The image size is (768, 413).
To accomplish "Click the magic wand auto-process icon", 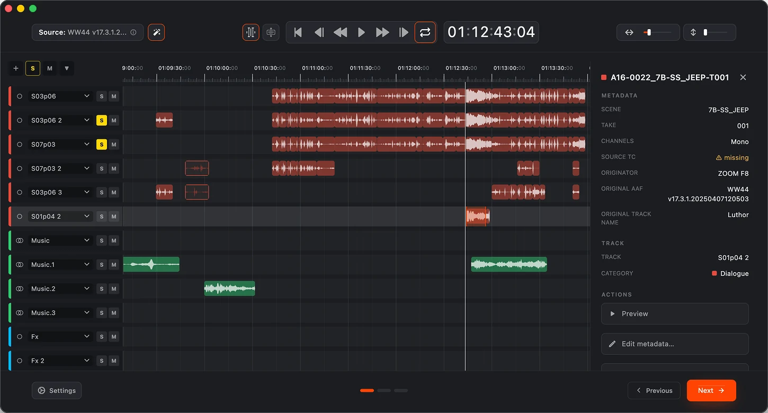I will (156, 32).
